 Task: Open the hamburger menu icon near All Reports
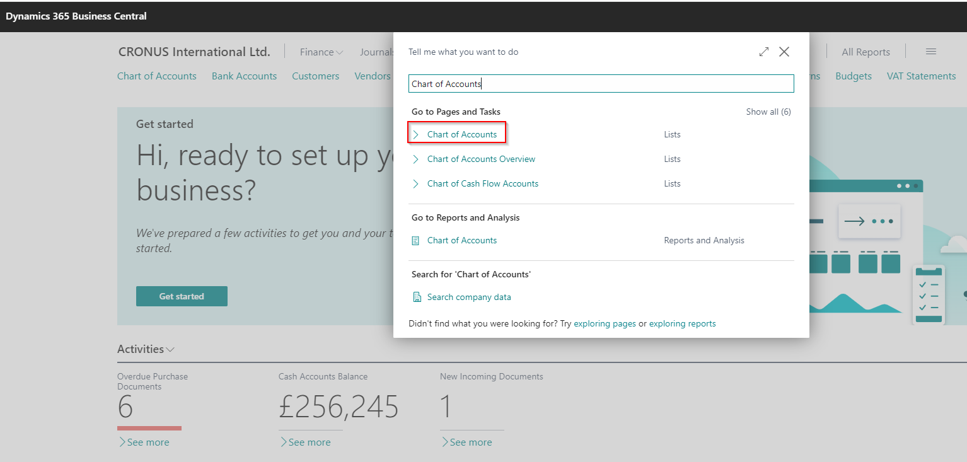point(930,52)
